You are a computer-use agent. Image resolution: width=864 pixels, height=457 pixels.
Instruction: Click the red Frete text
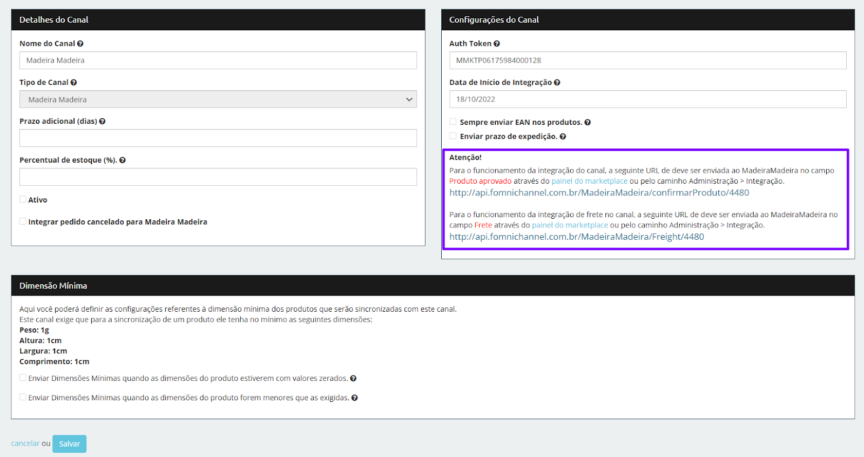click(x=483, y=225)
